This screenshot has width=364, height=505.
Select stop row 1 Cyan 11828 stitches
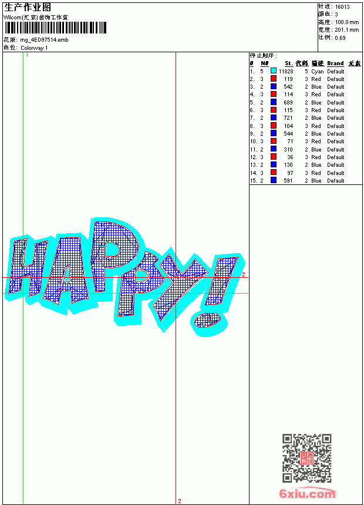click(x=305, y=71)
